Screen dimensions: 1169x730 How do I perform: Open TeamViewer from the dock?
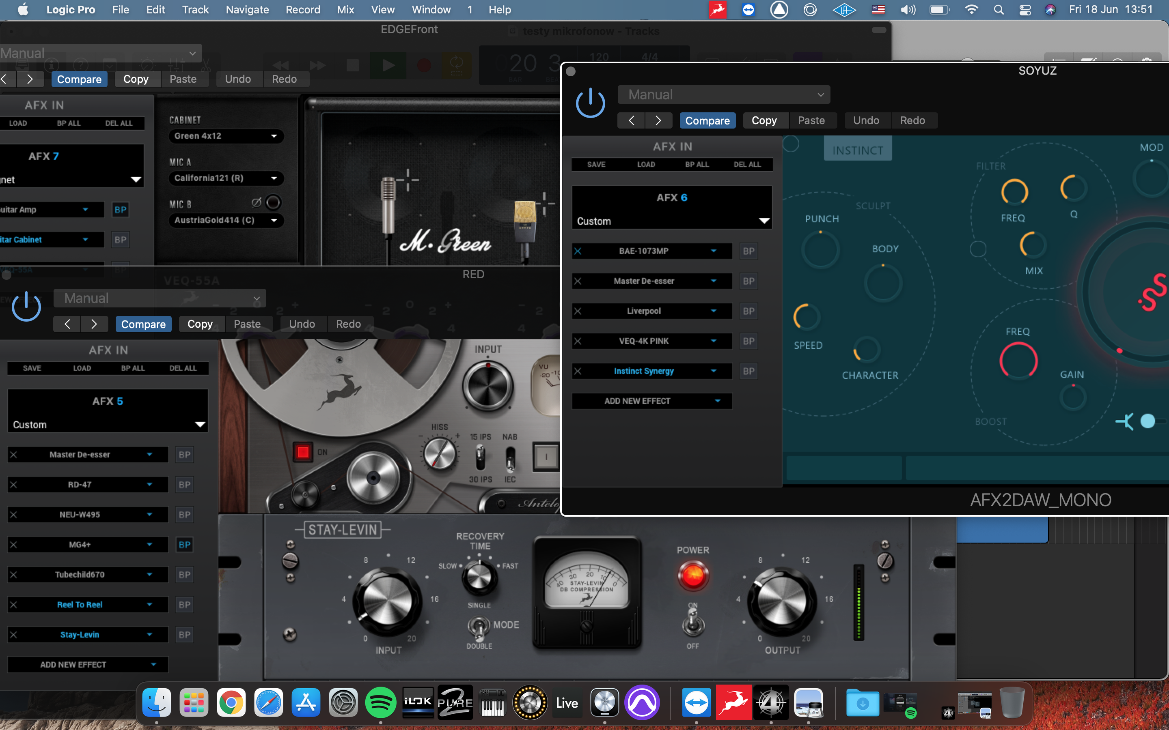tap(696, 702)
